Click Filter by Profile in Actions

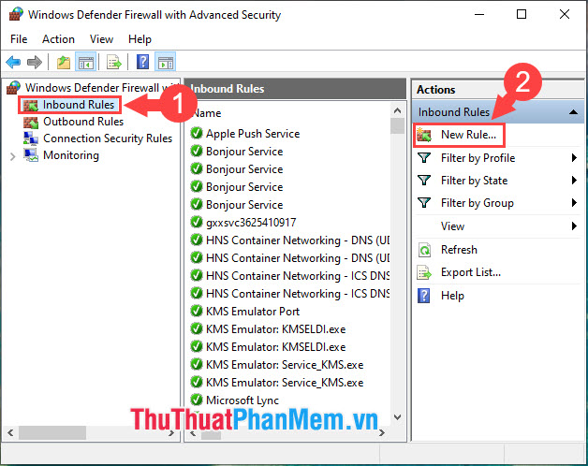click(478, 158)
